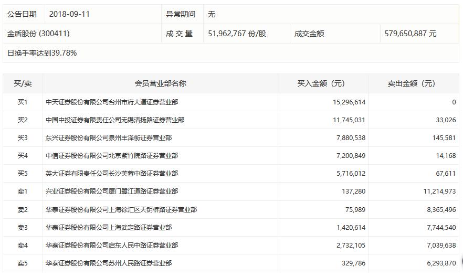The image size is (463, 277).
Task: Click buy amount 2,732,105
Action: 351,246
